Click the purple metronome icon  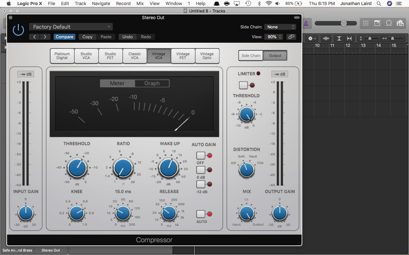pos(306,23)
